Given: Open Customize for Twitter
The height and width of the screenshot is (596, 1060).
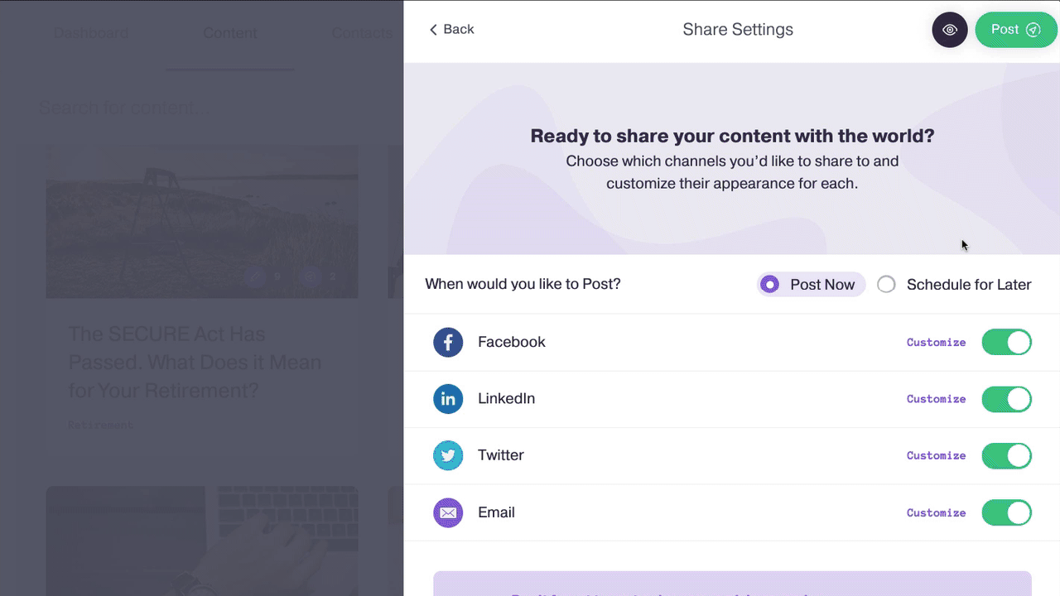Looking at the screenshot, I should (x=936, y=455).
